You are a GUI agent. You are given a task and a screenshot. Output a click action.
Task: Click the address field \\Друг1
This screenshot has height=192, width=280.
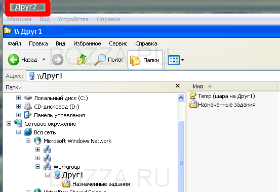[153, 76]
